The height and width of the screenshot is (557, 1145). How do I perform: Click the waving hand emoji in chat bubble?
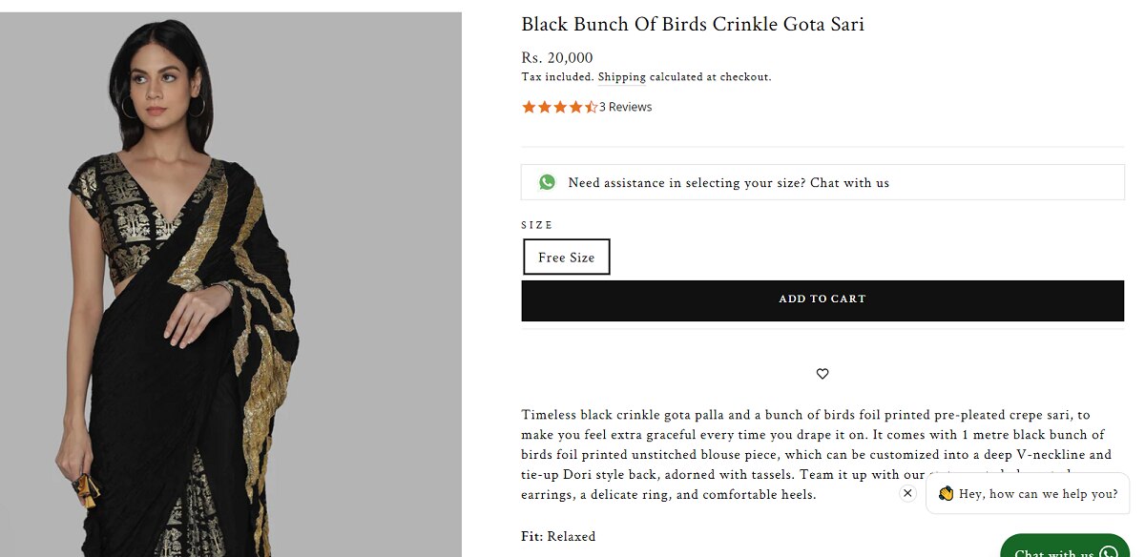click(x=946, y=493)
